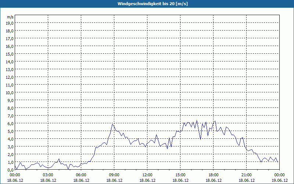Click the 21:00 time label
294x184 pixels.
[246, 175]
